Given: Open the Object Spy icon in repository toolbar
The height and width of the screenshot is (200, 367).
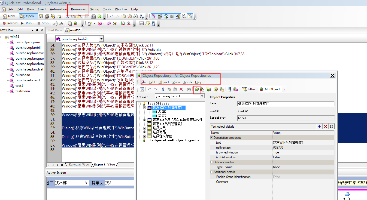Looking at the screenshot, I should (x=229, y=89).
